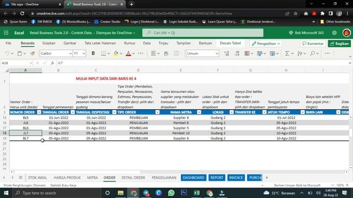The width and height of the screenshot is (353, 198).
Task: Select the Format Painter brush icon
Action: click(33, 53)
